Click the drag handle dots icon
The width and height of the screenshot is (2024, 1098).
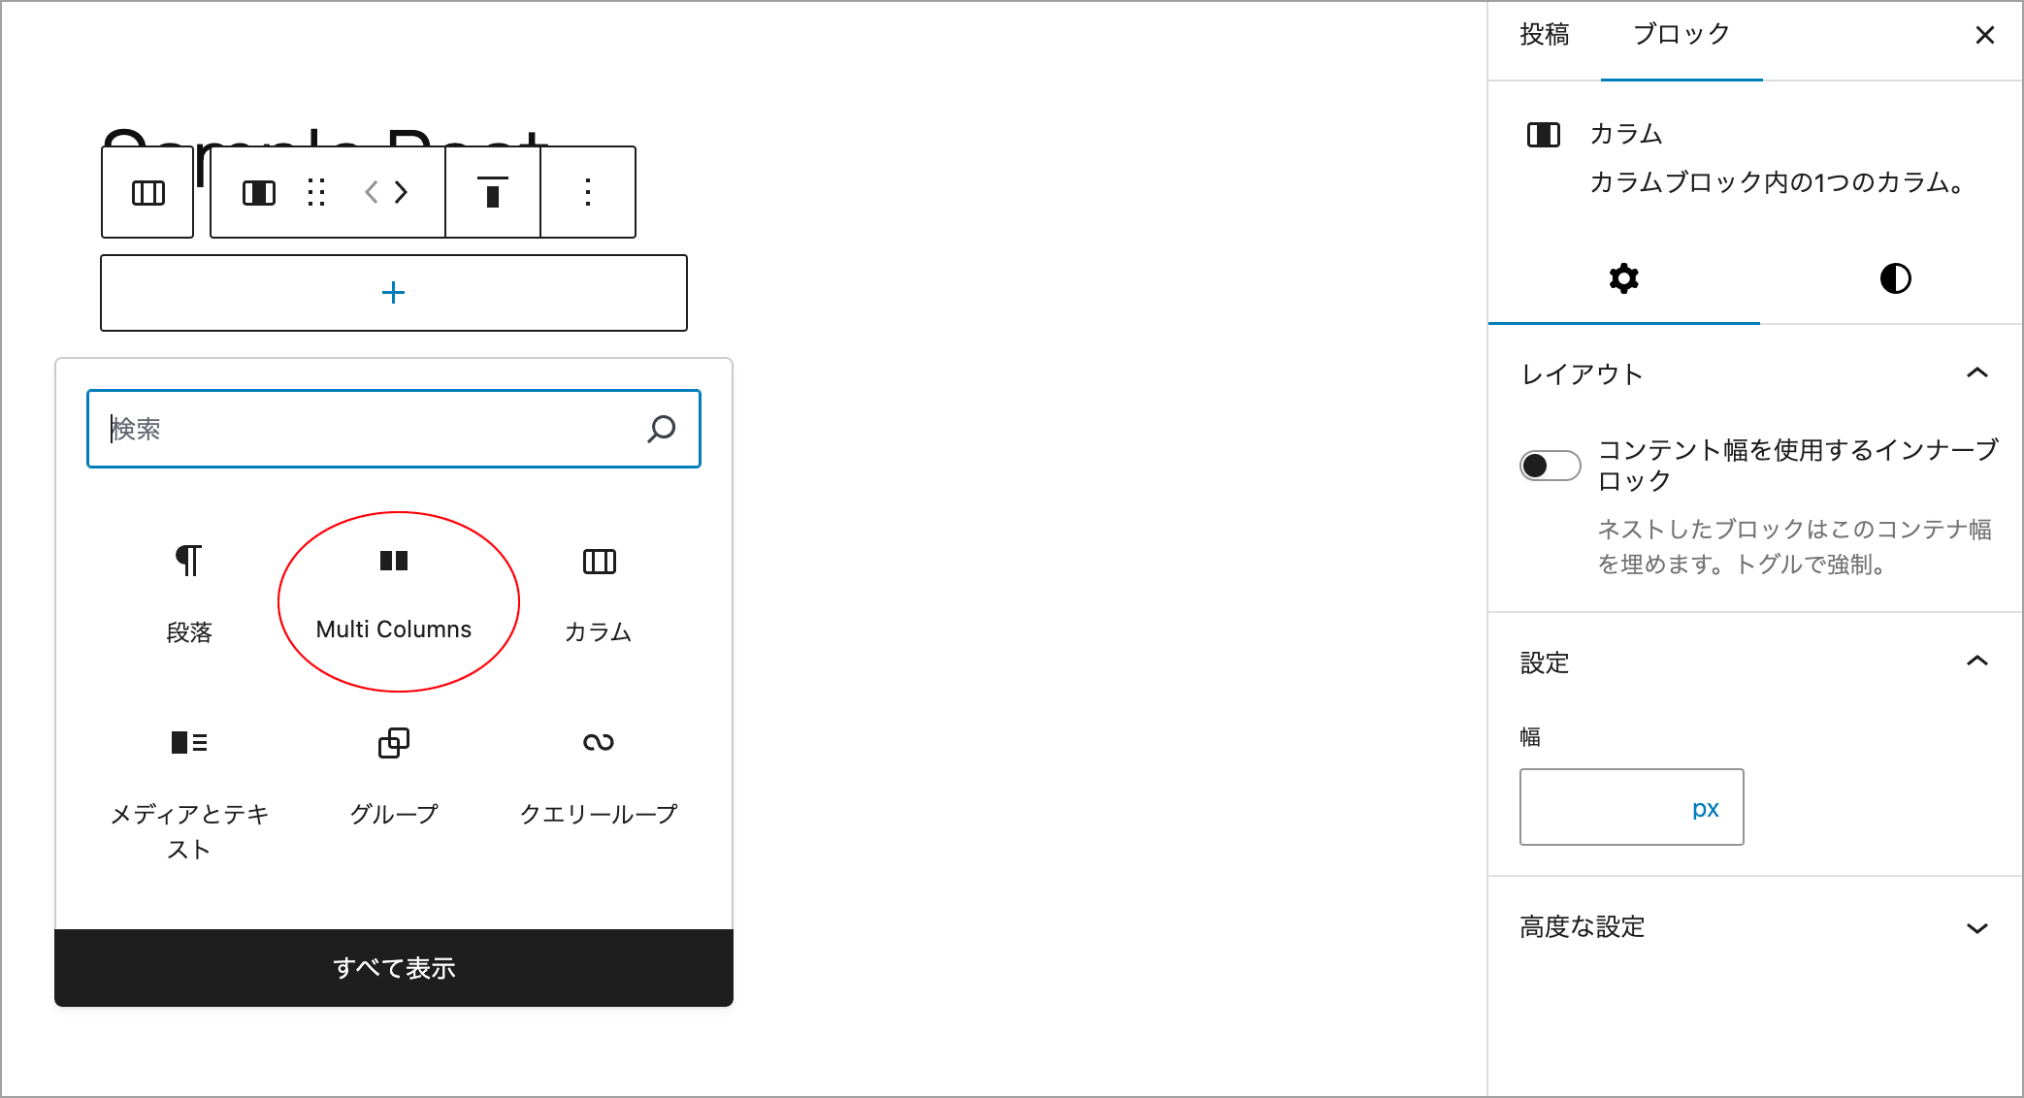pyautogui.click(x=315, y=193)
